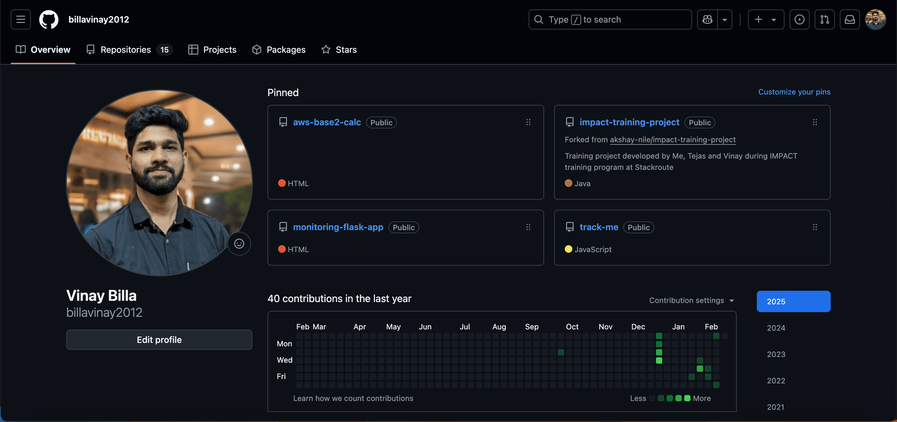This screenshot has height=422, width=897.
Task: Switch to the Packages tab
Action: click(278, 50)
